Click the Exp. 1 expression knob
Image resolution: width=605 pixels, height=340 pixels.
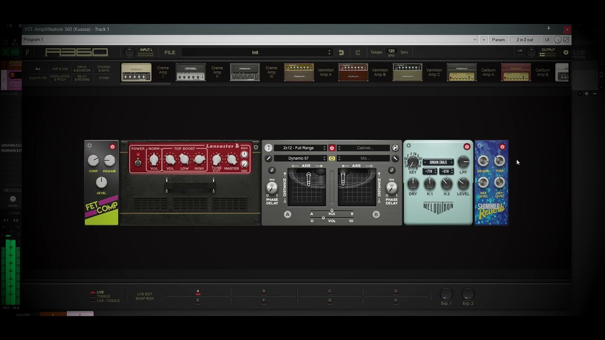point(446,294)
